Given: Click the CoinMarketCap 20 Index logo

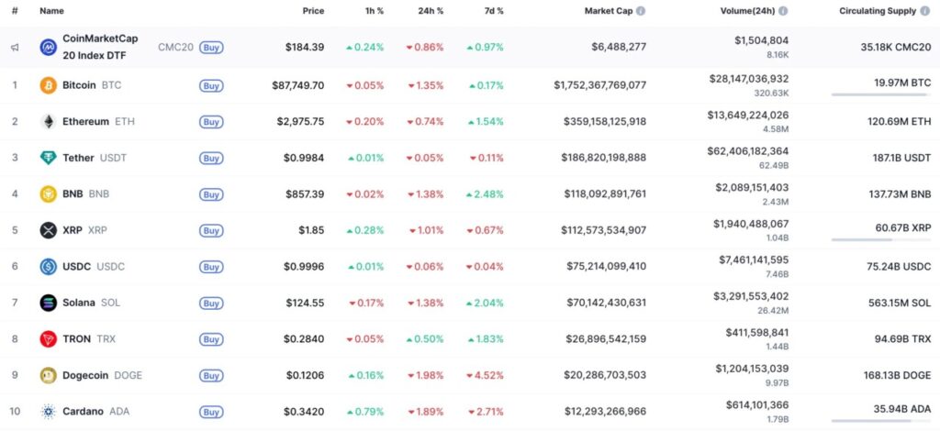Looking at the screenshot, I should click(48, 47).
